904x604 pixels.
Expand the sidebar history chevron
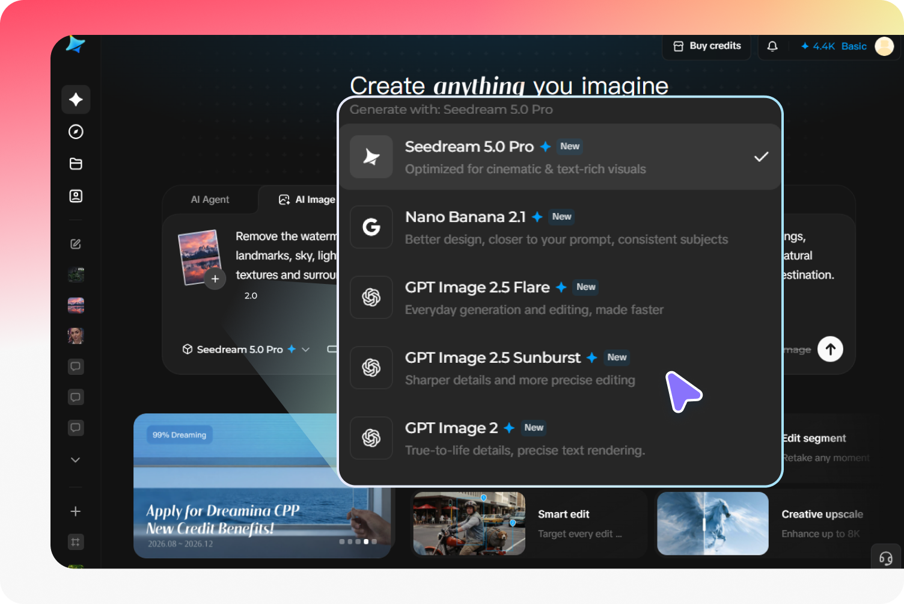point(75,460)
